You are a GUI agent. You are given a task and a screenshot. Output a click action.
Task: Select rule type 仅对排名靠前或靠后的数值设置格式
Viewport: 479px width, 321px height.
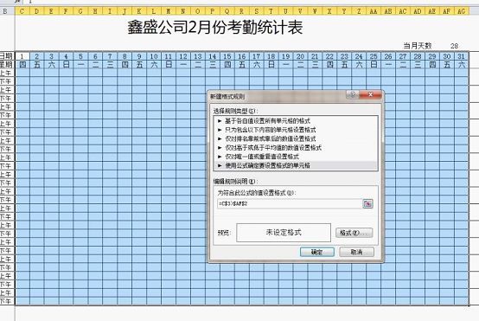tap(296, 138)
